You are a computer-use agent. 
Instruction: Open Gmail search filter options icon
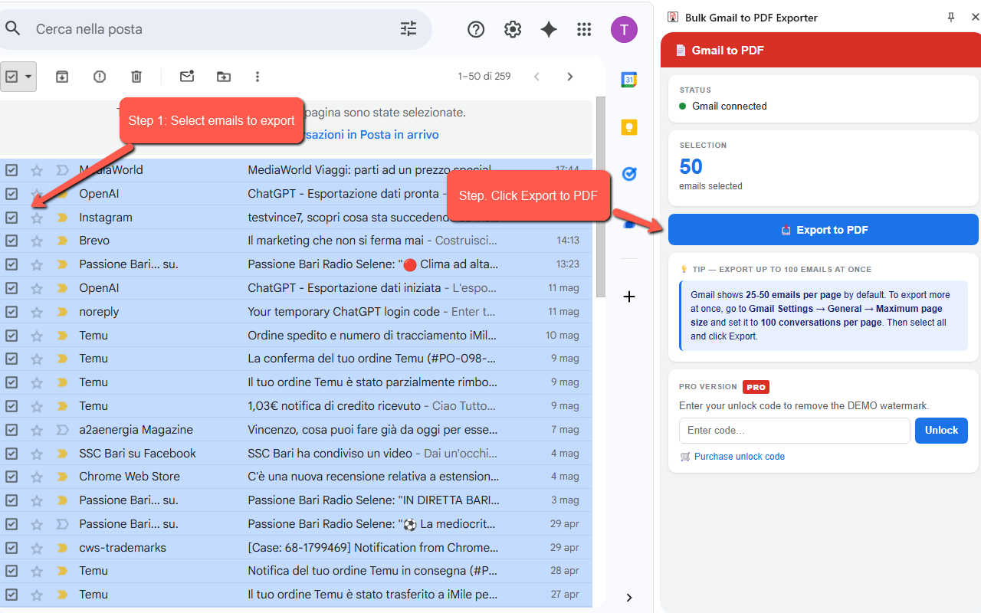coord(408,29)
